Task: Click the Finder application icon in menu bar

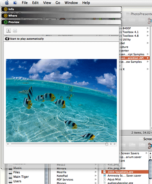Action: (x=15, y=3)
